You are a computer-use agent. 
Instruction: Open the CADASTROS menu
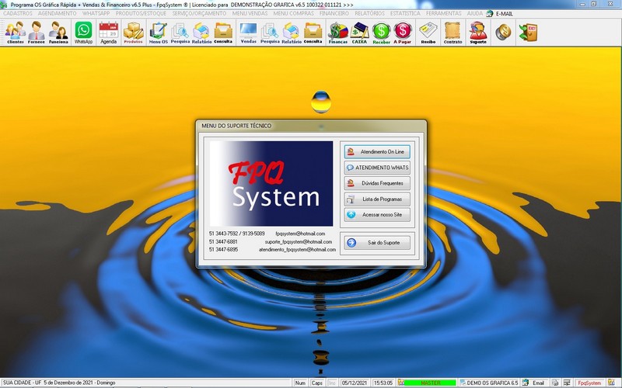pyautogui.click(x=17, y=13)
